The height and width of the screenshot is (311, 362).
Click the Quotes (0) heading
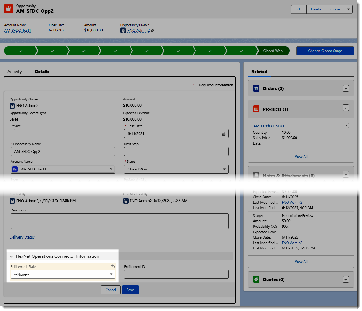[x=274, y=280]
